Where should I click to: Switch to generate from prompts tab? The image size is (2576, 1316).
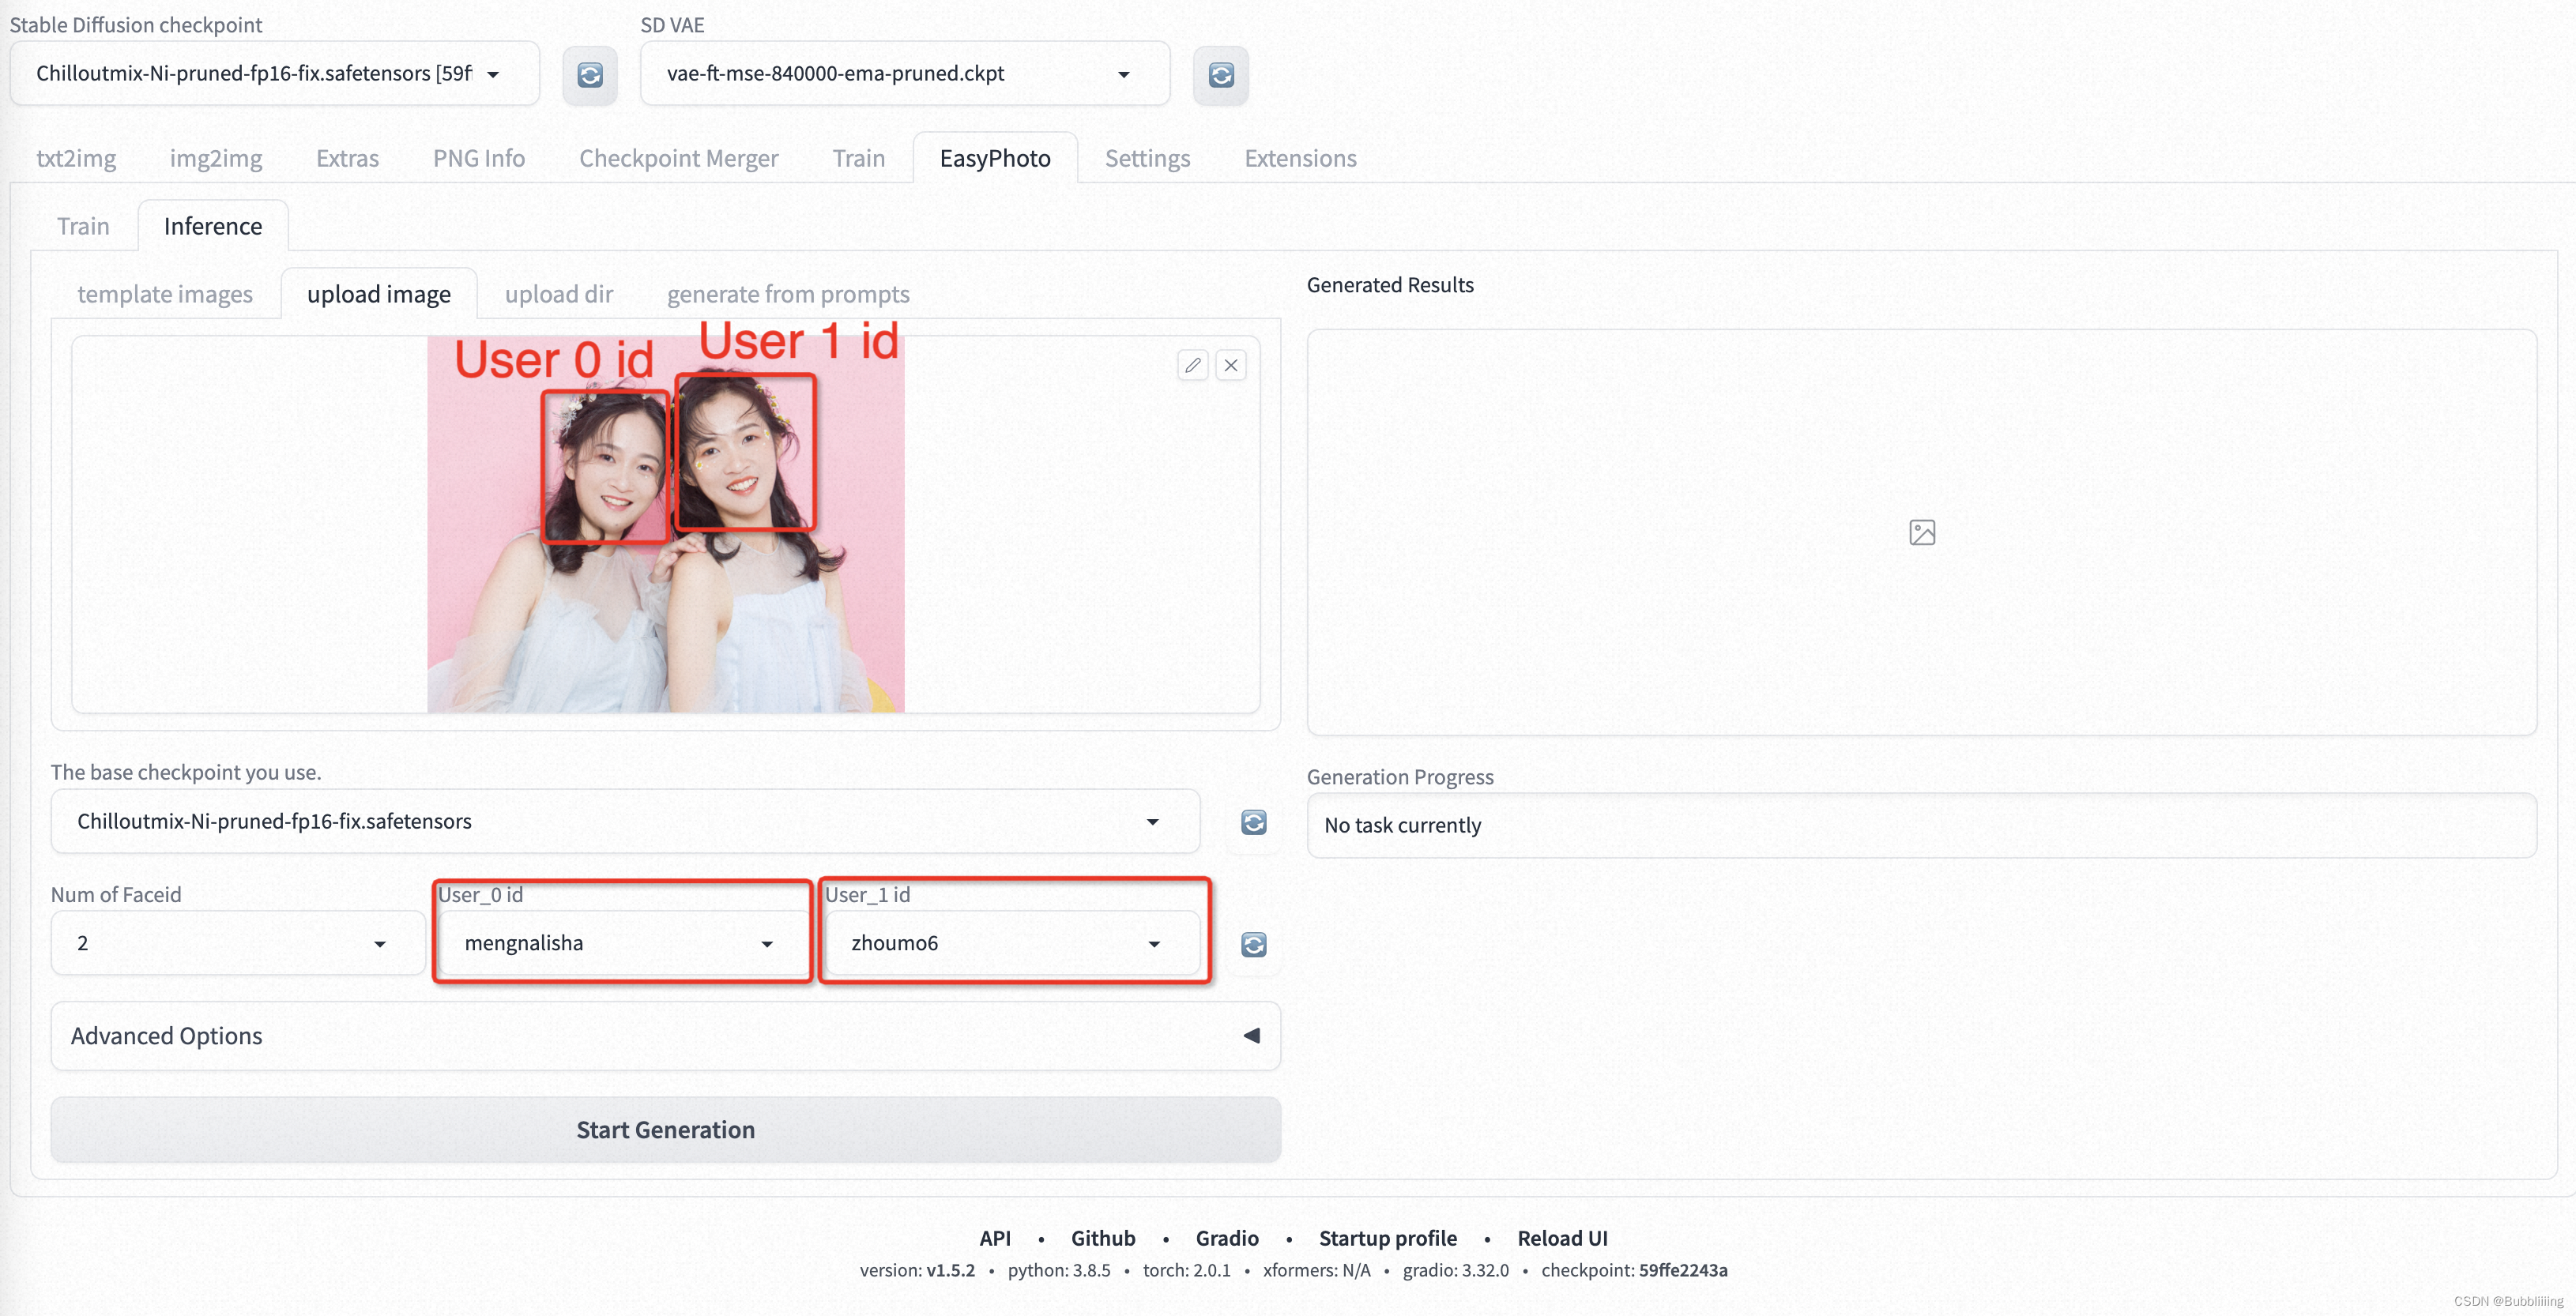point(787,292)
